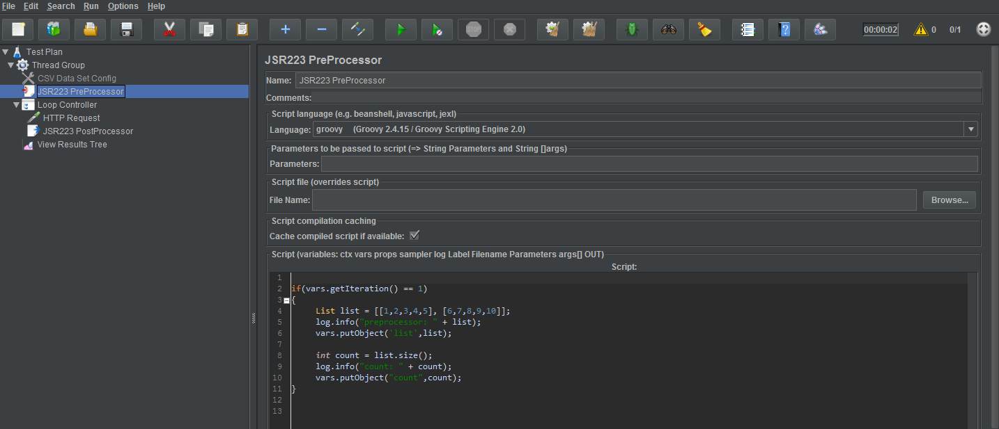Collapse the Loop Controller tree node
The image size is (999, 429).
(x=17, y=105)
